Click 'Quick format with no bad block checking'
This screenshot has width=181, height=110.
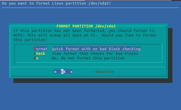tap(96, 49)
